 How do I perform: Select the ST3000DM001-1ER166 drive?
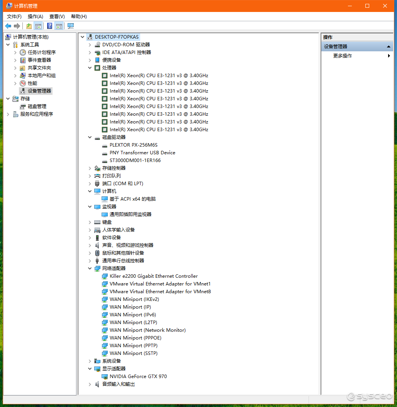(x=135, y=160)
